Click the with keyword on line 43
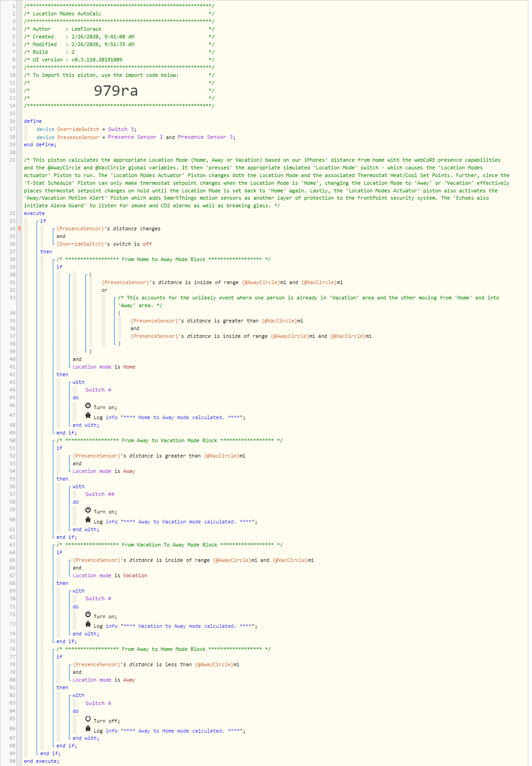This screenshot has height=766, width=532. click(x=79, y=382)
